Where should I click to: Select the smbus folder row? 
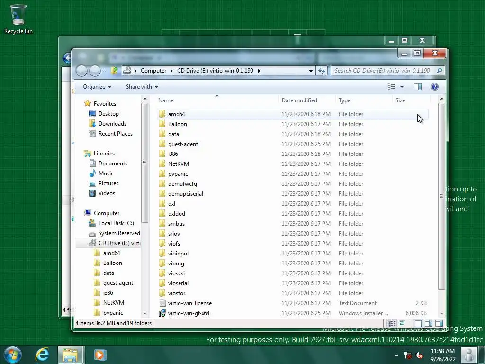click(292, 224)
